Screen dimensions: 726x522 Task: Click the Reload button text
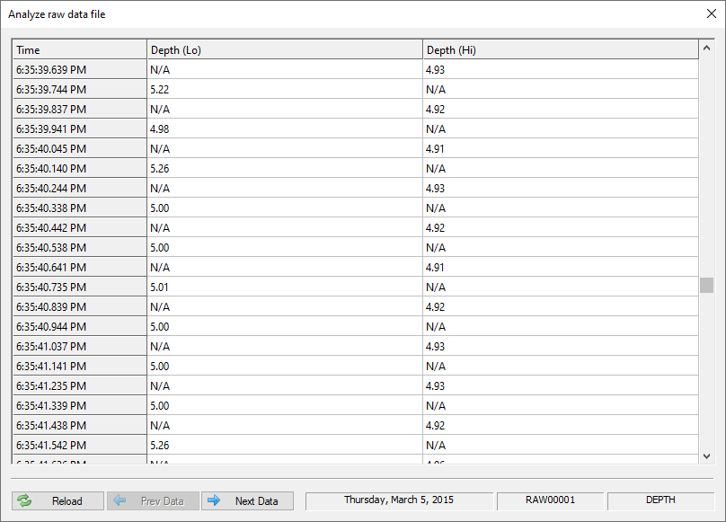[x=67, y=501]
